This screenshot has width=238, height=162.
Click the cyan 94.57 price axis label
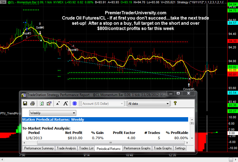232,23
